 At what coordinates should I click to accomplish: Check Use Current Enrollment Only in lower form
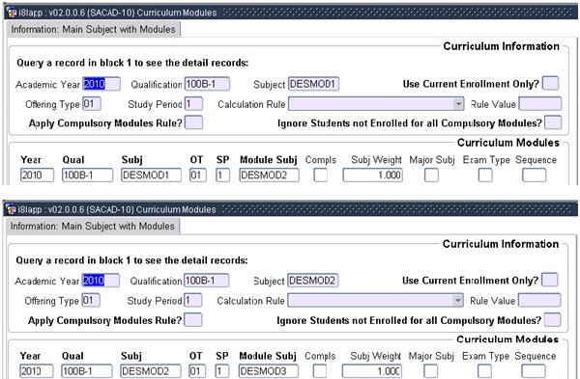click(x=549, y=280)
